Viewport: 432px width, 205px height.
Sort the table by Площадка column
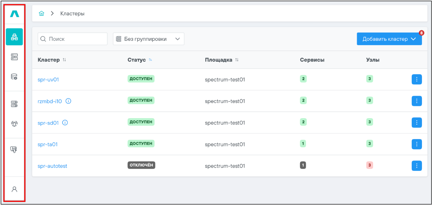(237, 60)
